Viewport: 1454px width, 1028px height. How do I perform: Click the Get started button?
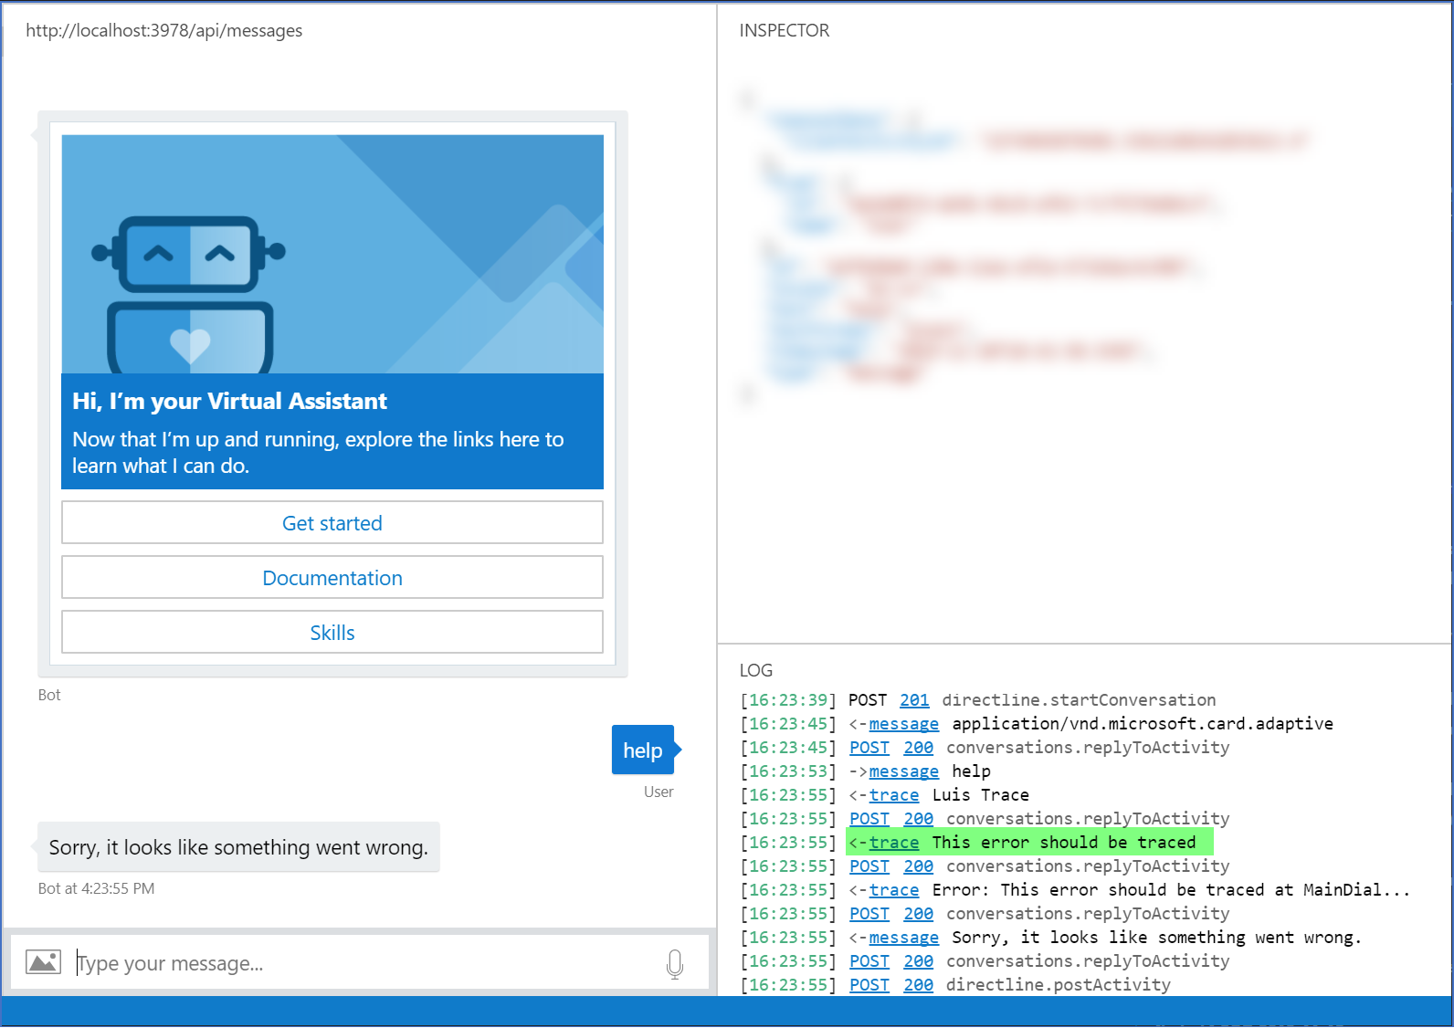332,523
